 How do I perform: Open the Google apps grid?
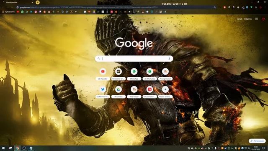coord(257,19)
